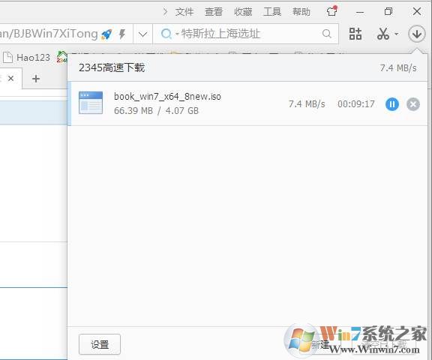Image resolution: width=432 pixels, height=360 pixels.
Task: Click the magnifier search button
Action: tap(326, 34)
